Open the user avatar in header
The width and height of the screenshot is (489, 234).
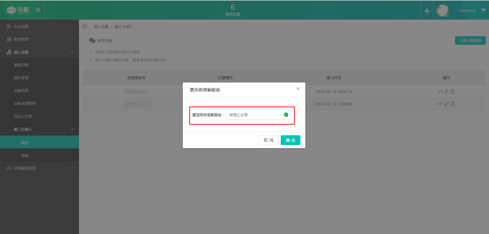point(442,11)
